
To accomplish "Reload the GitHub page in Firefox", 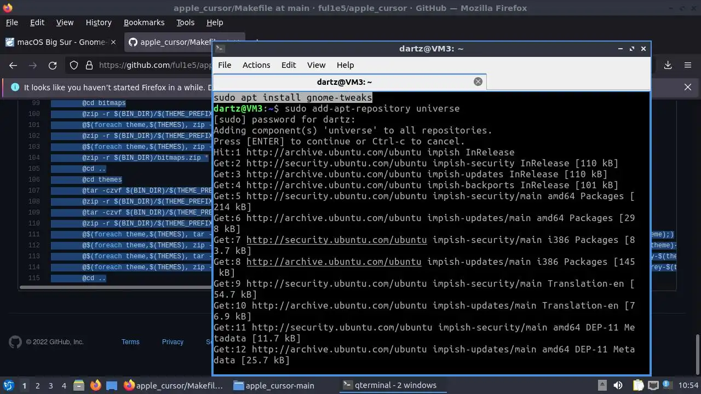I will pyautogui.click(x=53, y=65).
